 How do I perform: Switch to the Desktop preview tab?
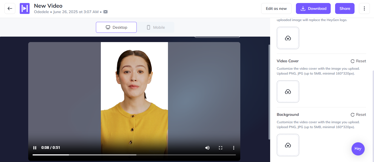[116, 27]
